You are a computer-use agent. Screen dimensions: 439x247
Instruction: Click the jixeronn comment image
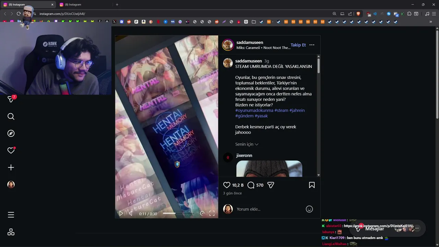point(269,169)
